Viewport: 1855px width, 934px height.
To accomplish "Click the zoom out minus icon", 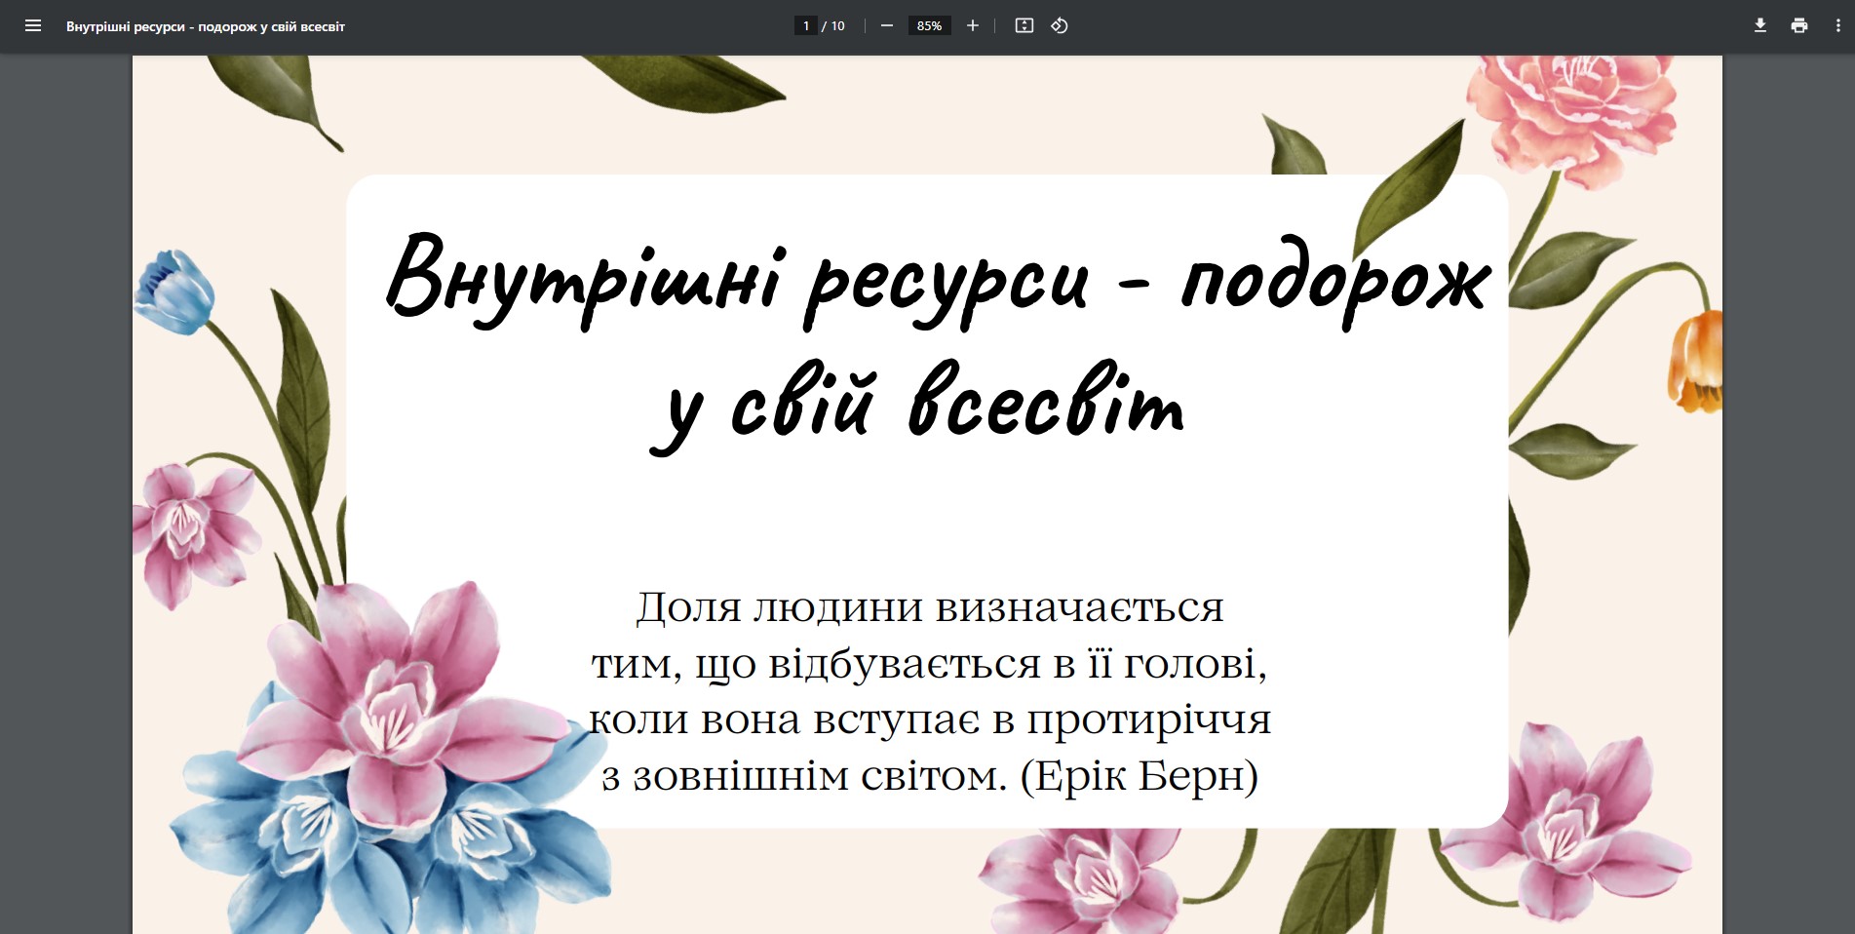I will (886, 26).
